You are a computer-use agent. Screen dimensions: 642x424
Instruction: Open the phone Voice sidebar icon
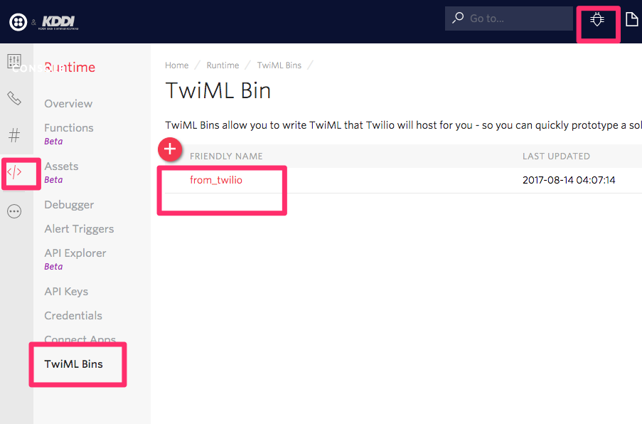tap(14, 98)
